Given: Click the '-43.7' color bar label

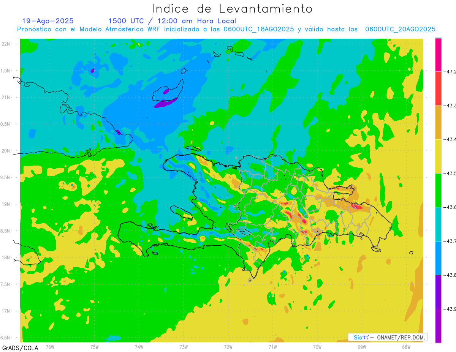Looking at the screenshot, I should pyautogui.click(x=450, y=241).
